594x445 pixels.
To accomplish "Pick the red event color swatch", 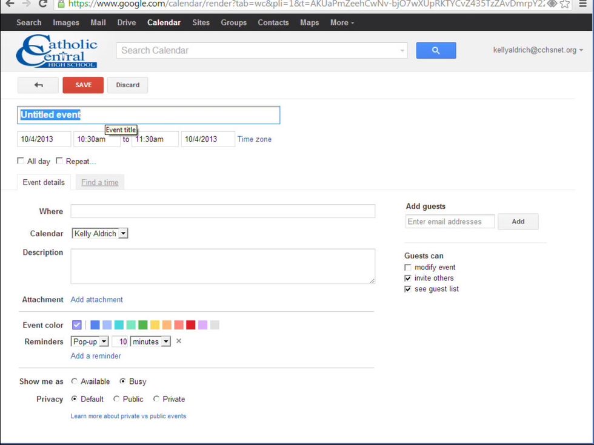I will (191, 325).
